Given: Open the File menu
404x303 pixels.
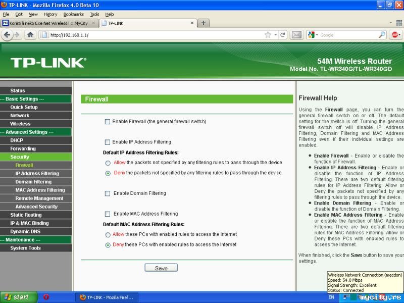Looking at the screenshot, I should pyautogui.click(x=6, y=14).
